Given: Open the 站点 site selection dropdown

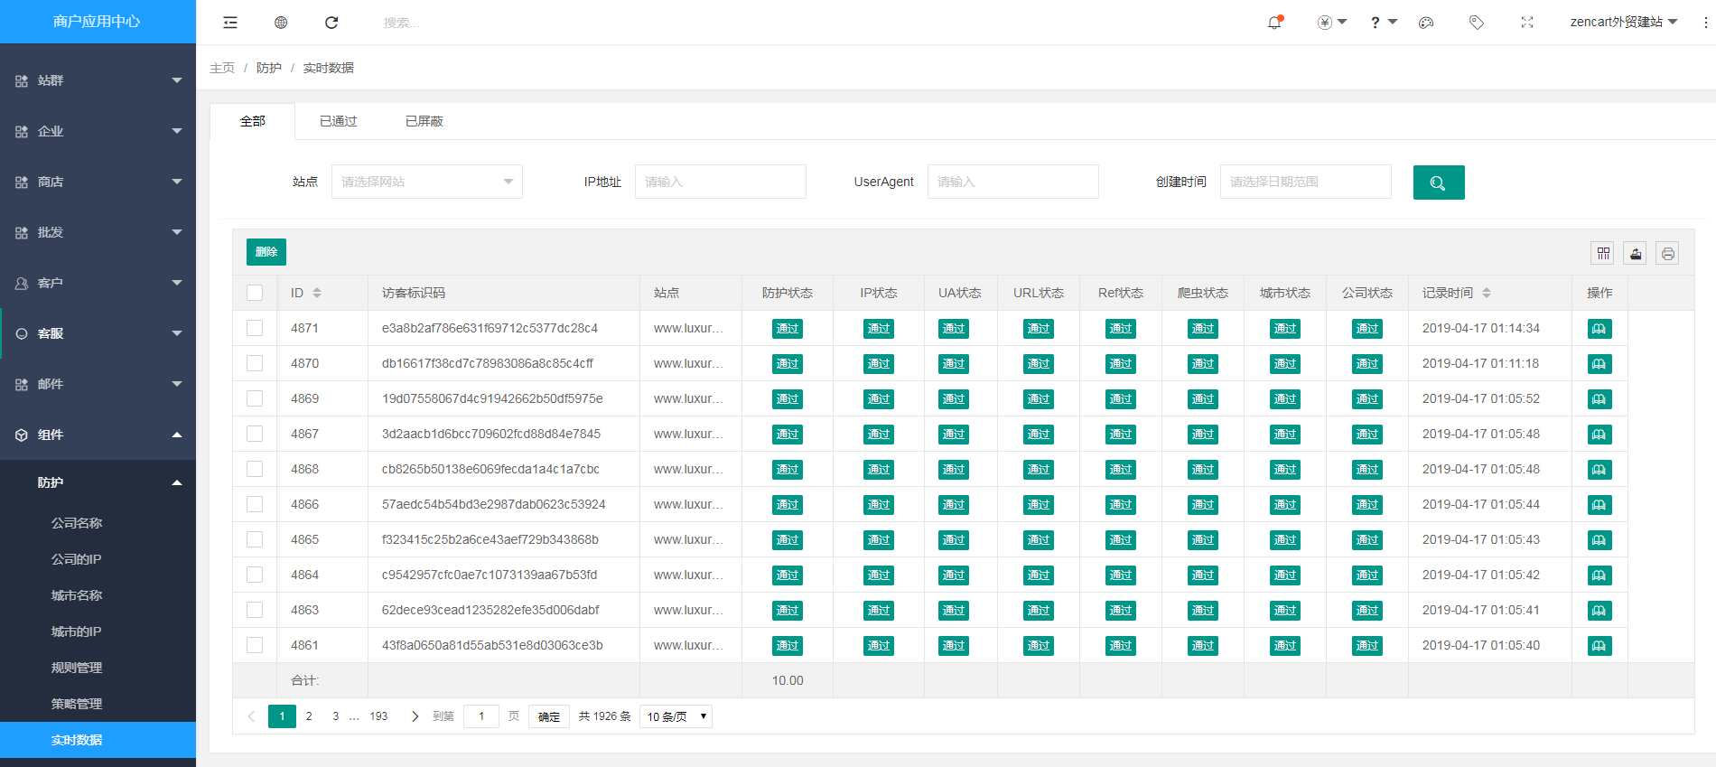Looking at the screenshot, I should click(426, 182).
